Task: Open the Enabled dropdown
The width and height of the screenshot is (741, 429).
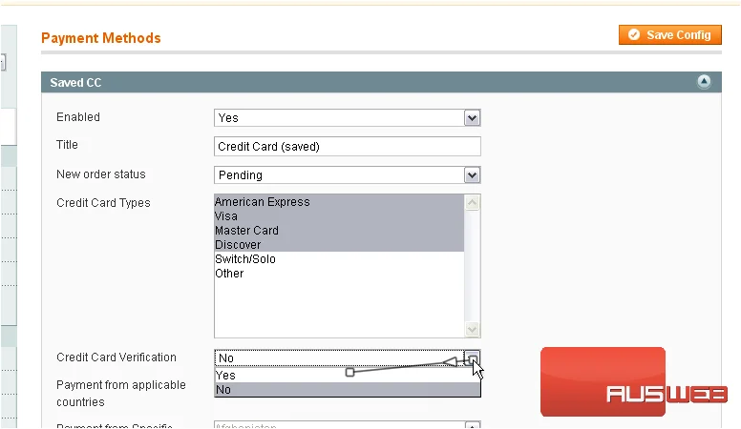Action: 348,118
